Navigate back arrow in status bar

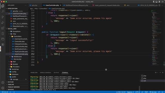coord(11,92)
